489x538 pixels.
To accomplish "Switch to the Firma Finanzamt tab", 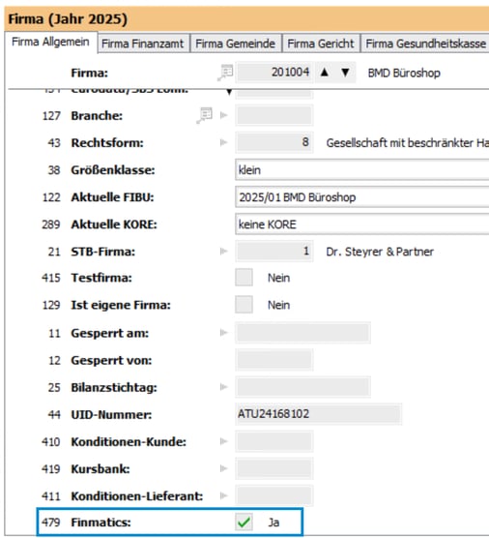I will [143, 44].
